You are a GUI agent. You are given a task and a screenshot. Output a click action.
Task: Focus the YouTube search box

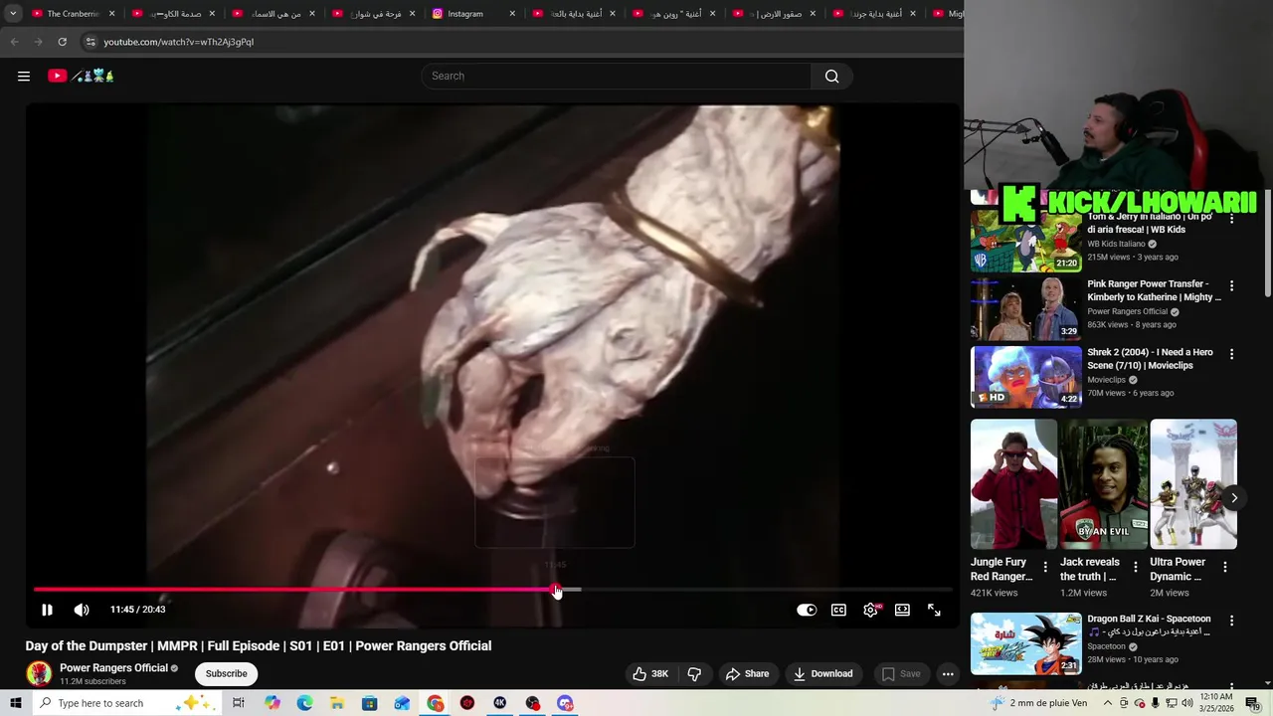pyautogui.click(x=617, y=76)
